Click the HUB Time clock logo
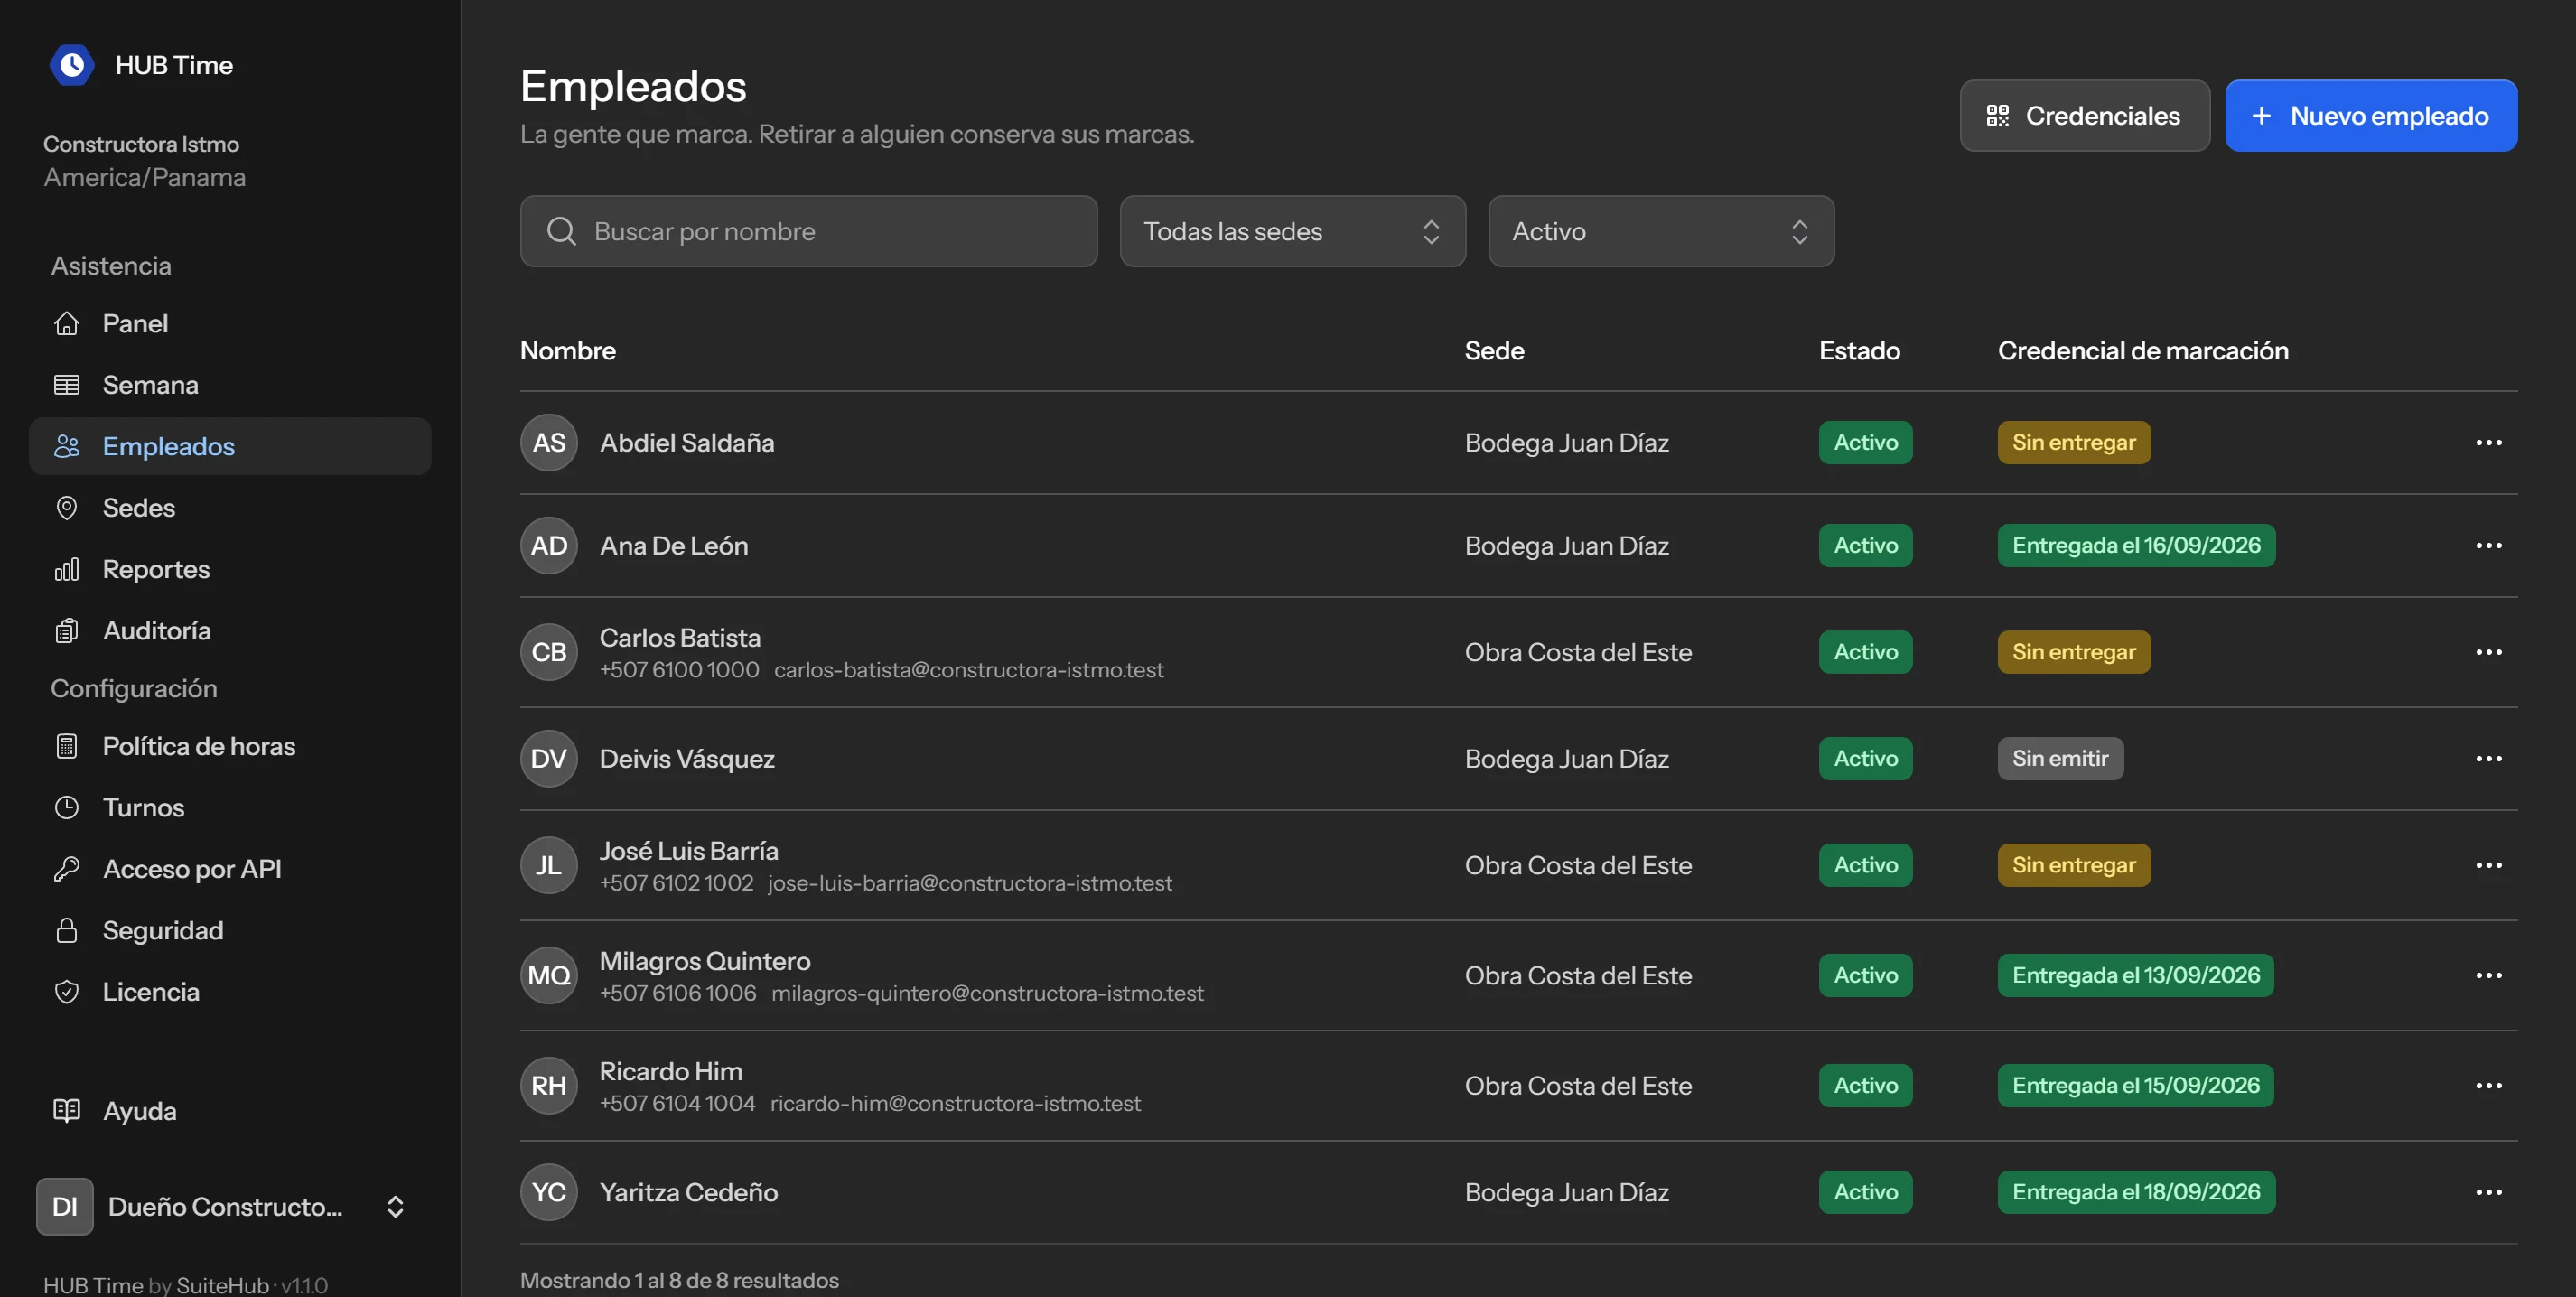Screen dimensions: 2576x1297 (x=71, y=65)
